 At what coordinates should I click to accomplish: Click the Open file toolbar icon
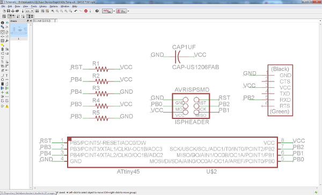point(4,11)
